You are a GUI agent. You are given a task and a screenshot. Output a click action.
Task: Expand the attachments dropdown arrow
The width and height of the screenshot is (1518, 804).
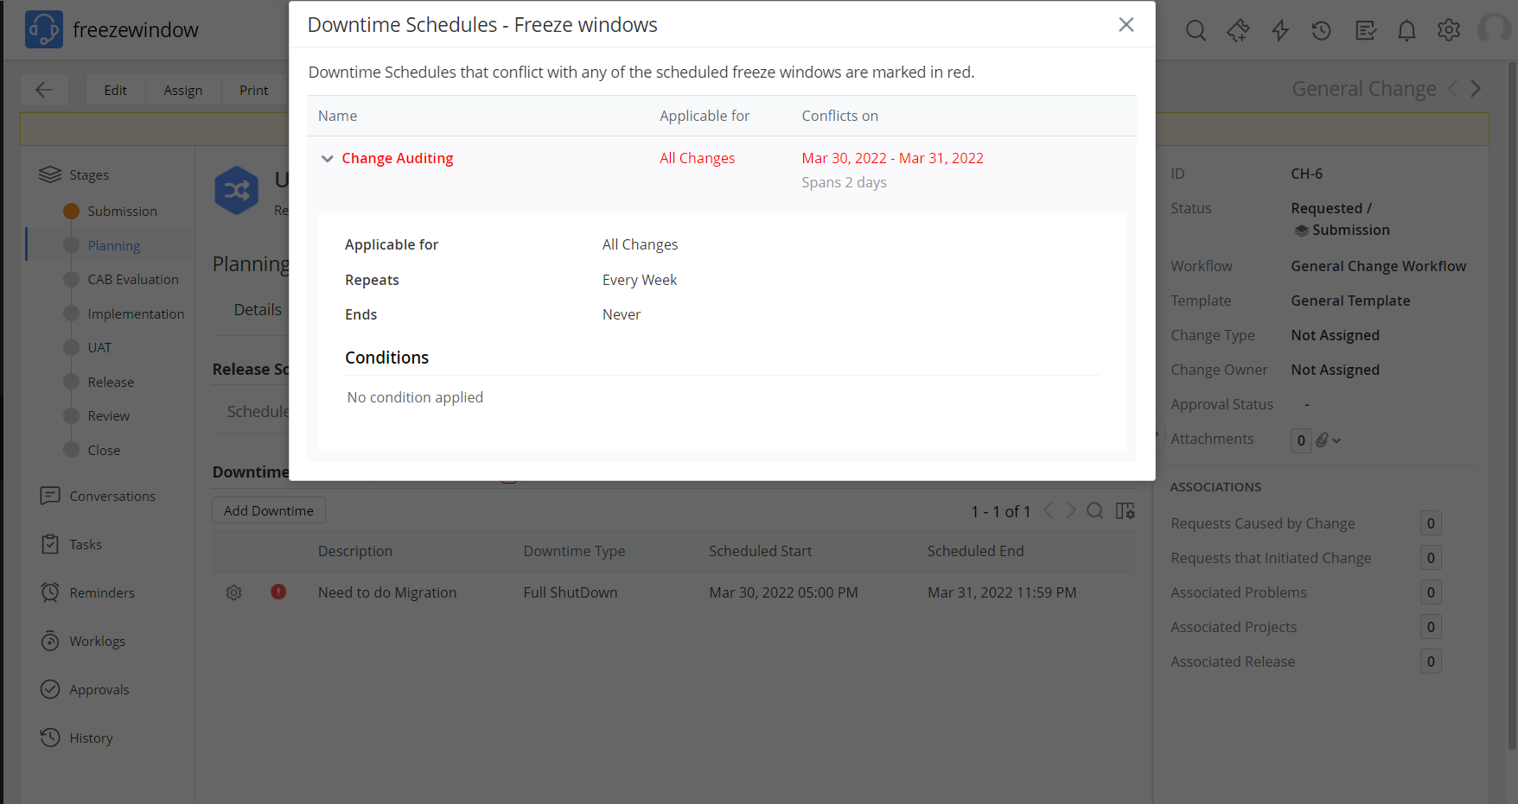coord(1336,440)
